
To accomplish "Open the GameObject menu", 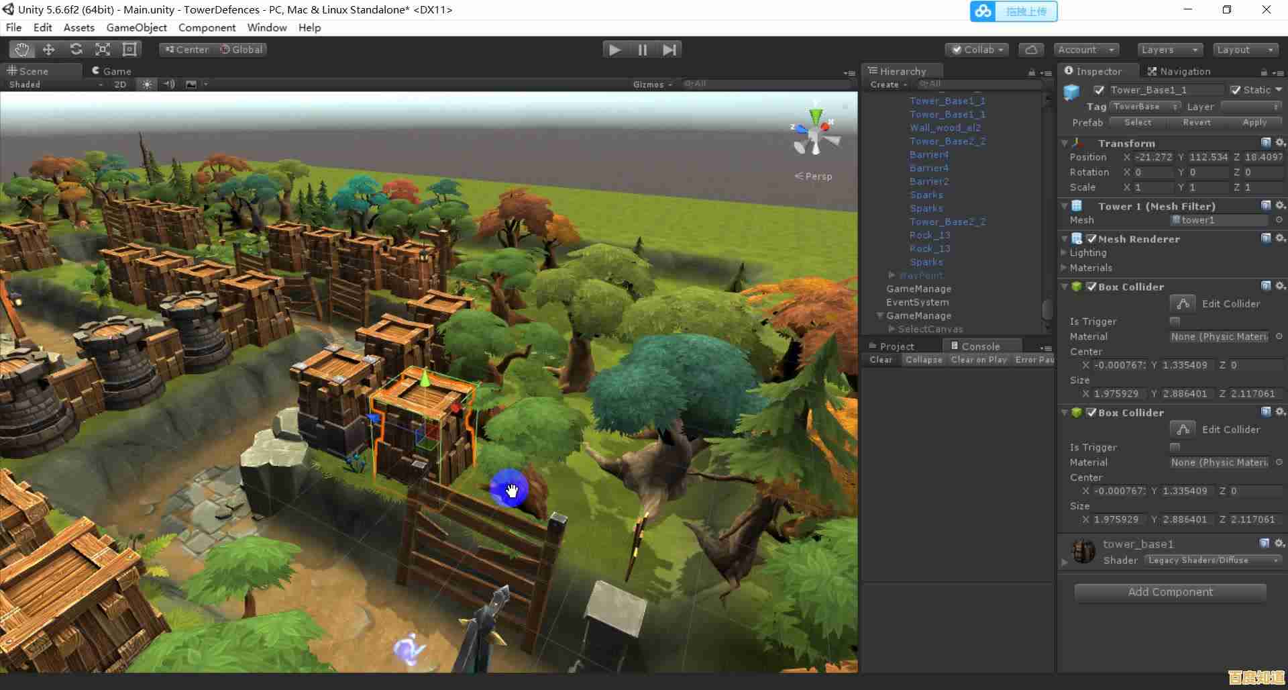I will click(136, 28).
